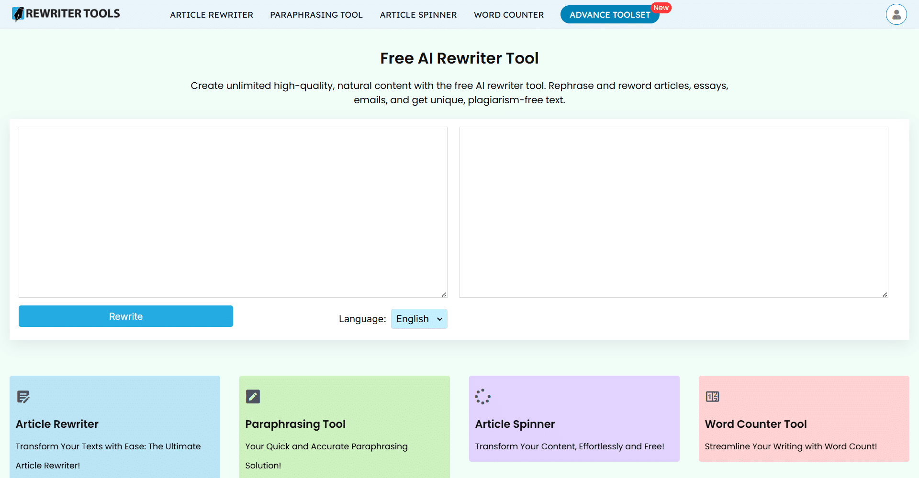The width and height of the screenshot is (919, 478).
Task: Open the Article Rewriter page from navigation
Action: (211, 14)
